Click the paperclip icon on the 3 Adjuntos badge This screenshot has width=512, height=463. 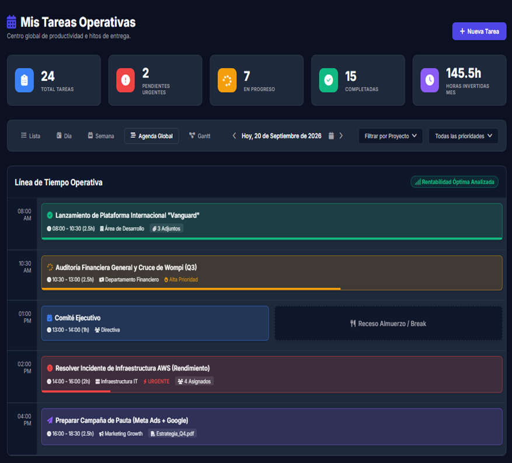tap(154, 229)
